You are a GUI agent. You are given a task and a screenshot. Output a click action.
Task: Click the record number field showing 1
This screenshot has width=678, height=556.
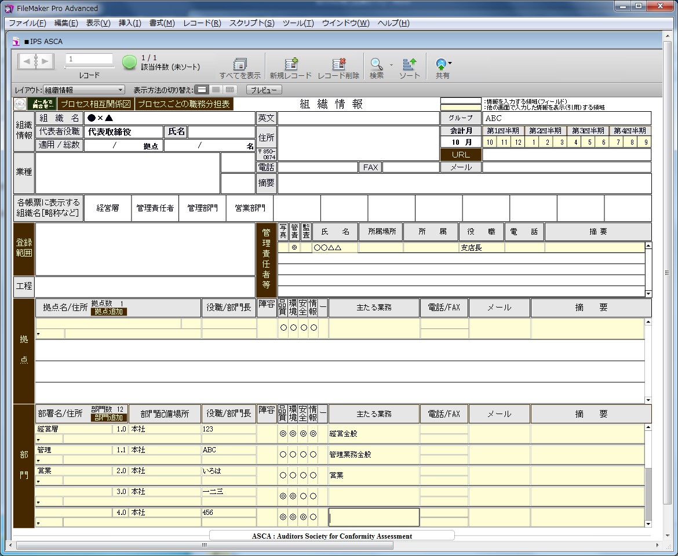click(89, 58)
